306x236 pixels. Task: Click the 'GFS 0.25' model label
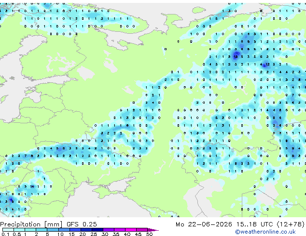[x=82, y=224]
